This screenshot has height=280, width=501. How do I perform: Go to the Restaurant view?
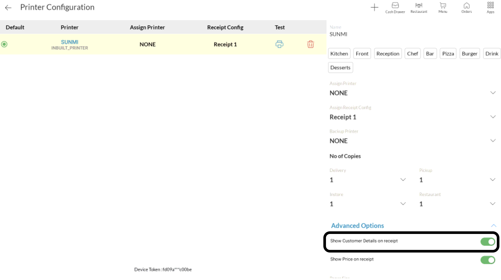click(x=418, y=8)
